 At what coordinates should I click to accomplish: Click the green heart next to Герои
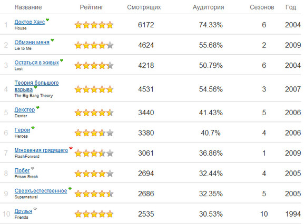(x=33, y=128)
